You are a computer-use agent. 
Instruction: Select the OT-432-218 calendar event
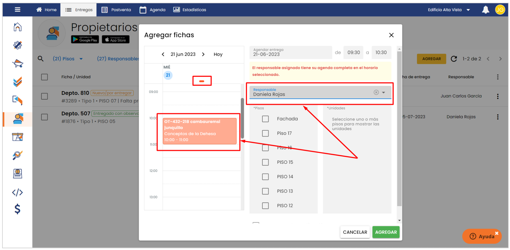199,131
